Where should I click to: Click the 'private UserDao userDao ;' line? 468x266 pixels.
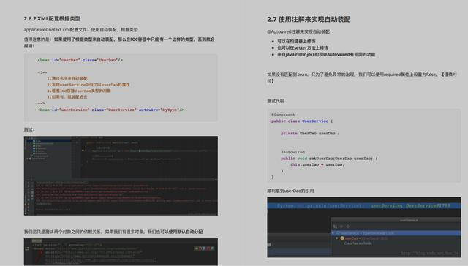pos(310,133)
